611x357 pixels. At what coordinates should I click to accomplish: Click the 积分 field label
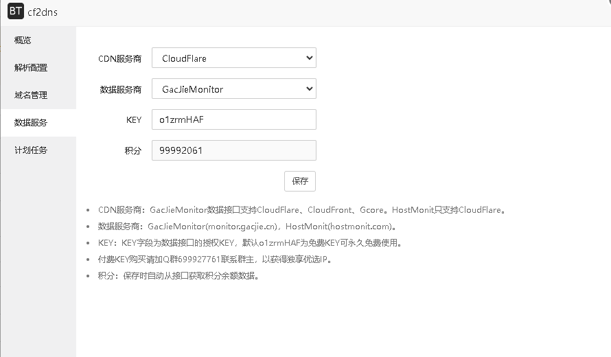132,151
